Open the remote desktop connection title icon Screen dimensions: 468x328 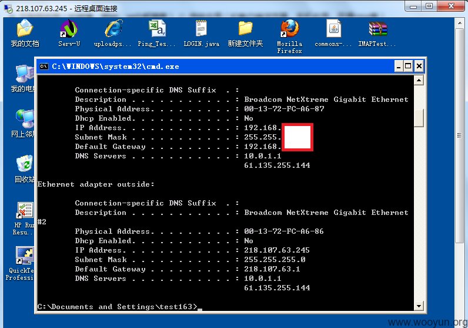(8, 8)
